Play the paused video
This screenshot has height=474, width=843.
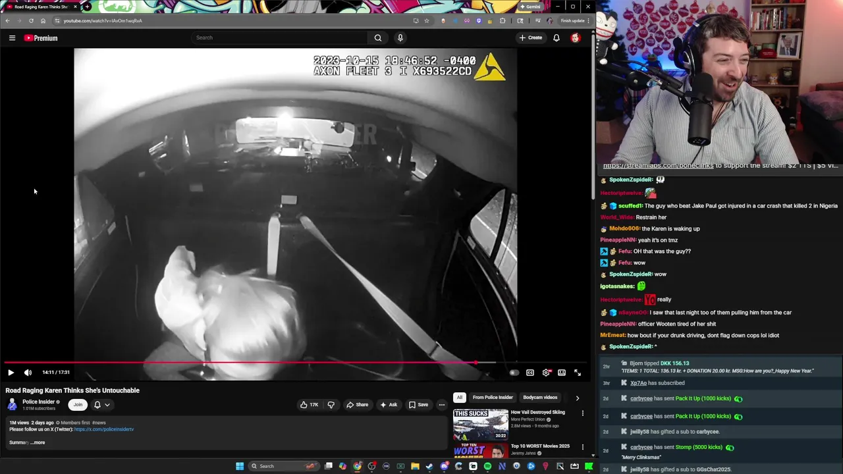click(x=11, y=373)
